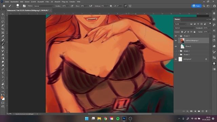
Task: Open the Fenster menu
Action: tap(72, 2)
